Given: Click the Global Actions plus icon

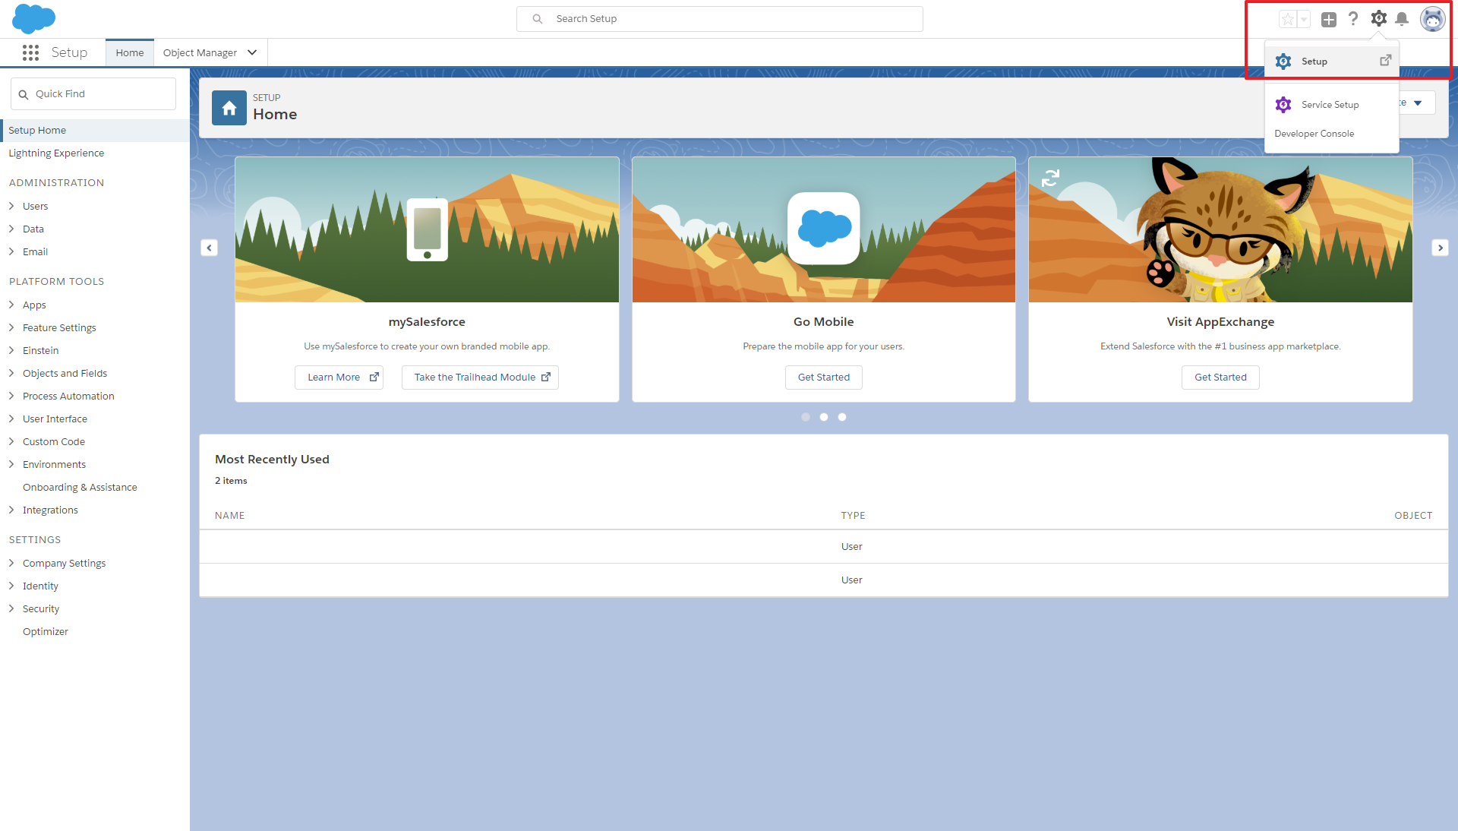Looking at the screenshot, I should point(1328,20).
